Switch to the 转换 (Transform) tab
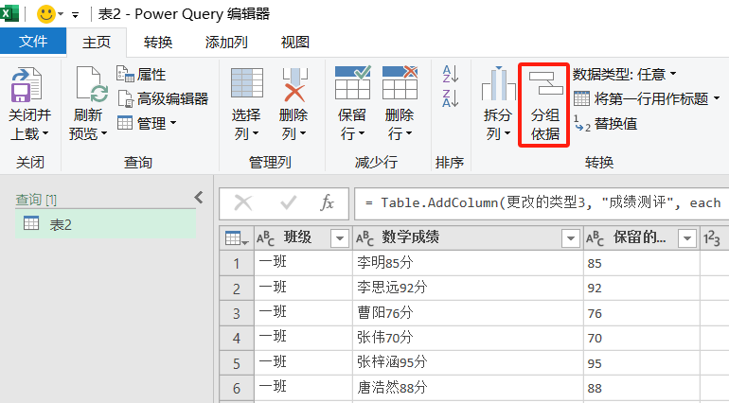The image size is (729, 403). pos(158,43)
